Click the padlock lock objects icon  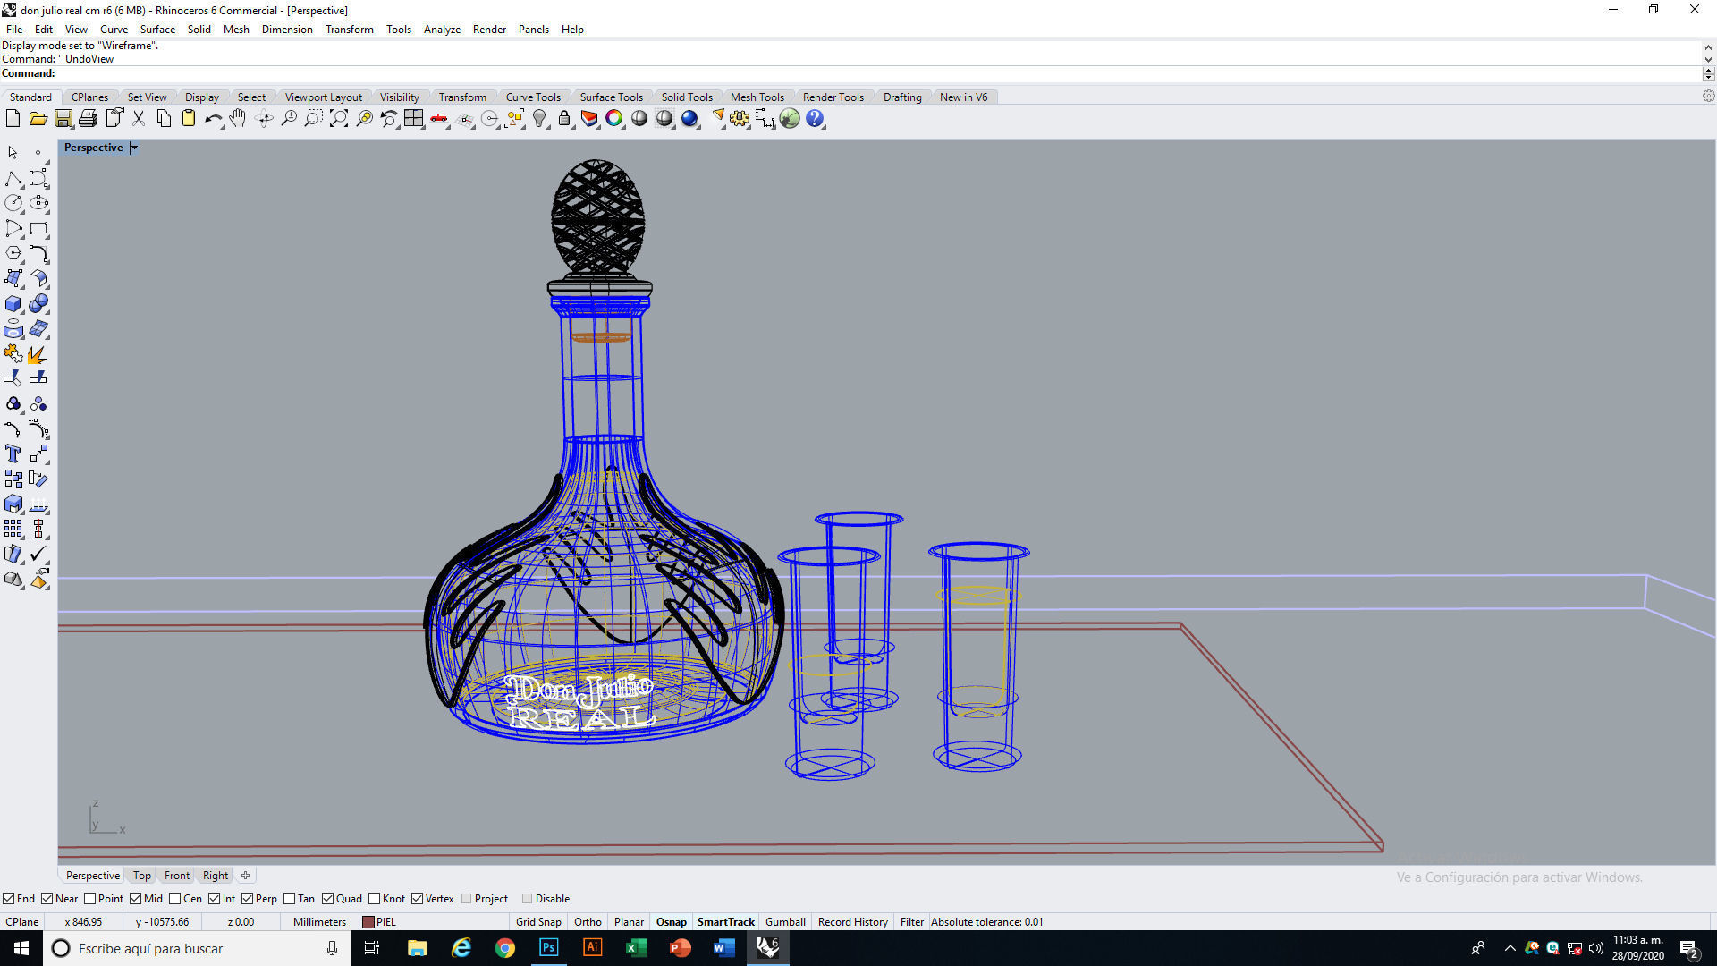click(x=564, y=119)
